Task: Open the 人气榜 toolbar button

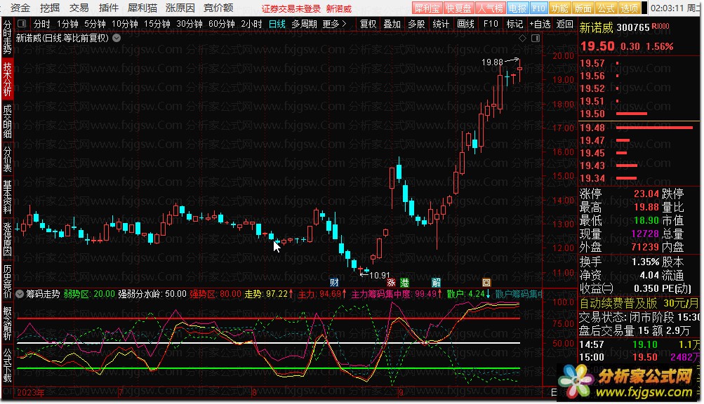Action: pyautogui.click(x=490, y=8)
